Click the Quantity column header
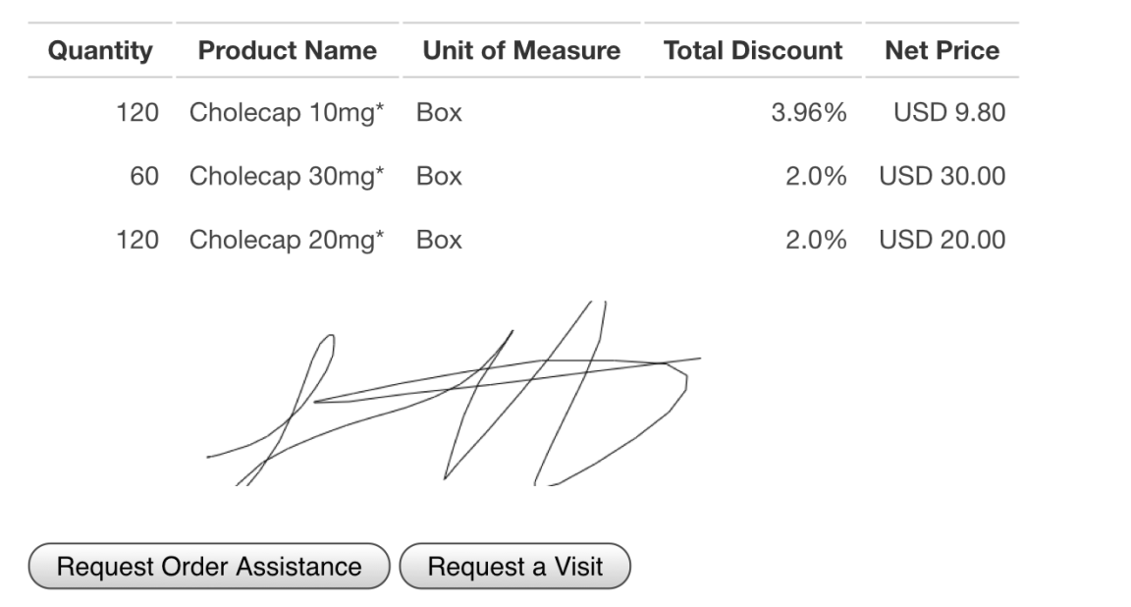Image resolution: width=1131 pixels, height=607 pixels. coord(101,51)
